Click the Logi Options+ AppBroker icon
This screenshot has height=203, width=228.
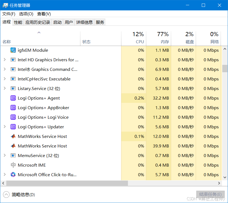pos(13,108)
